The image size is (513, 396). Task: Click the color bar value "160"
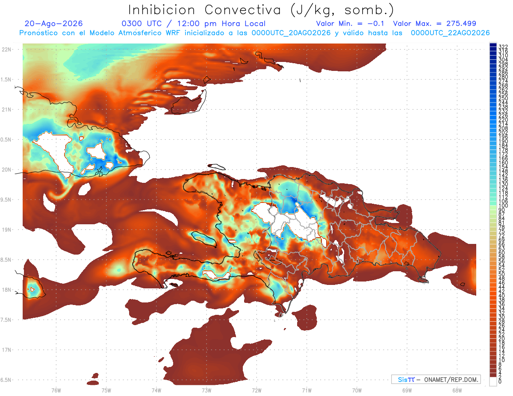(x=503, y=163)
